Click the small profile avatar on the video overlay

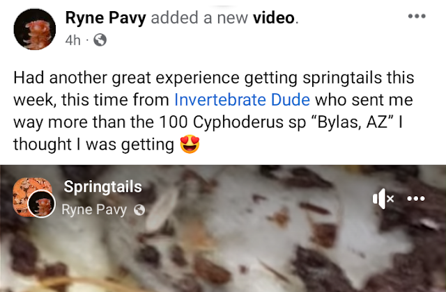pyautogui.click(x=42, y=204)
